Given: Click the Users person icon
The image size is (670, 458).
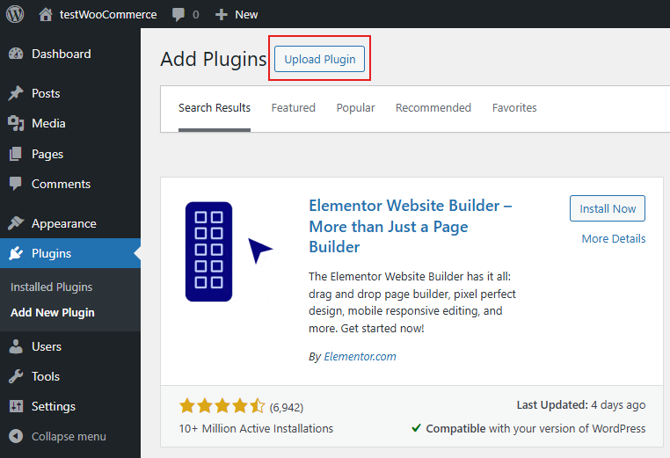Looking at the screenshot, I should [x=16, y=346].
